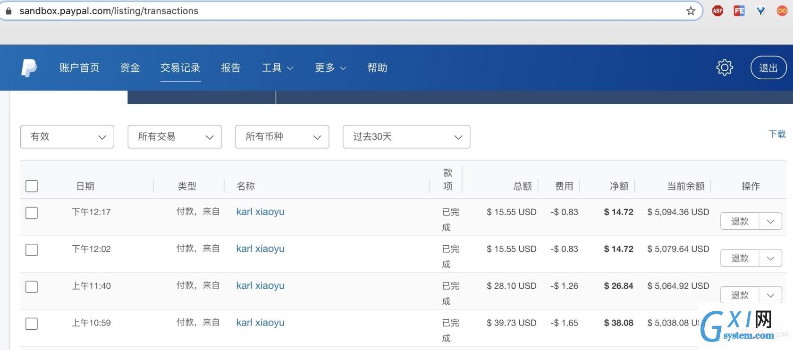The width and height of the screenshot is (793, 350).
Task: Open the 帮助 navigation item
Action: pos(377,68)
